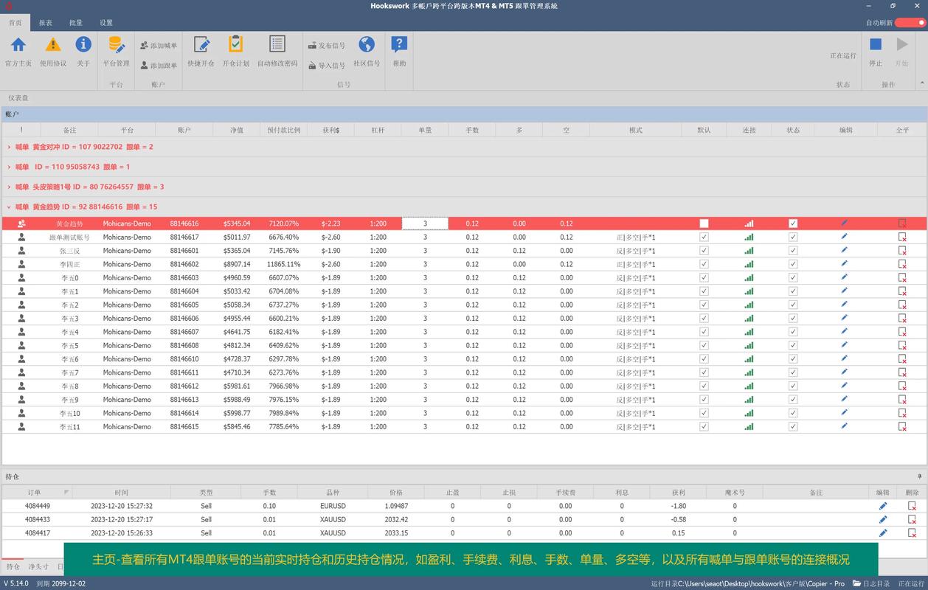
Task: Edit order 4084417 with pencil icon
Action: [x=883, y=532]
